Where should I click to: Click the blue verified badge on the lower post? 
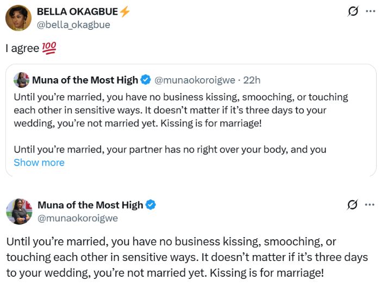151,205
